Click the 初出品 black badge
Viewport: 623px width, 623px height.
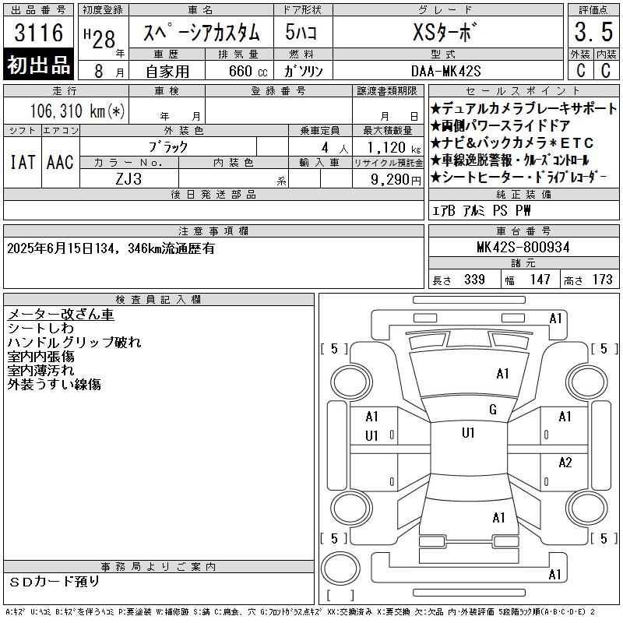click(x=39, y=65)
